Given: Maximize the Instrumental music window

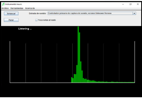Looking at the screenshot, I should tap(130, 4).
